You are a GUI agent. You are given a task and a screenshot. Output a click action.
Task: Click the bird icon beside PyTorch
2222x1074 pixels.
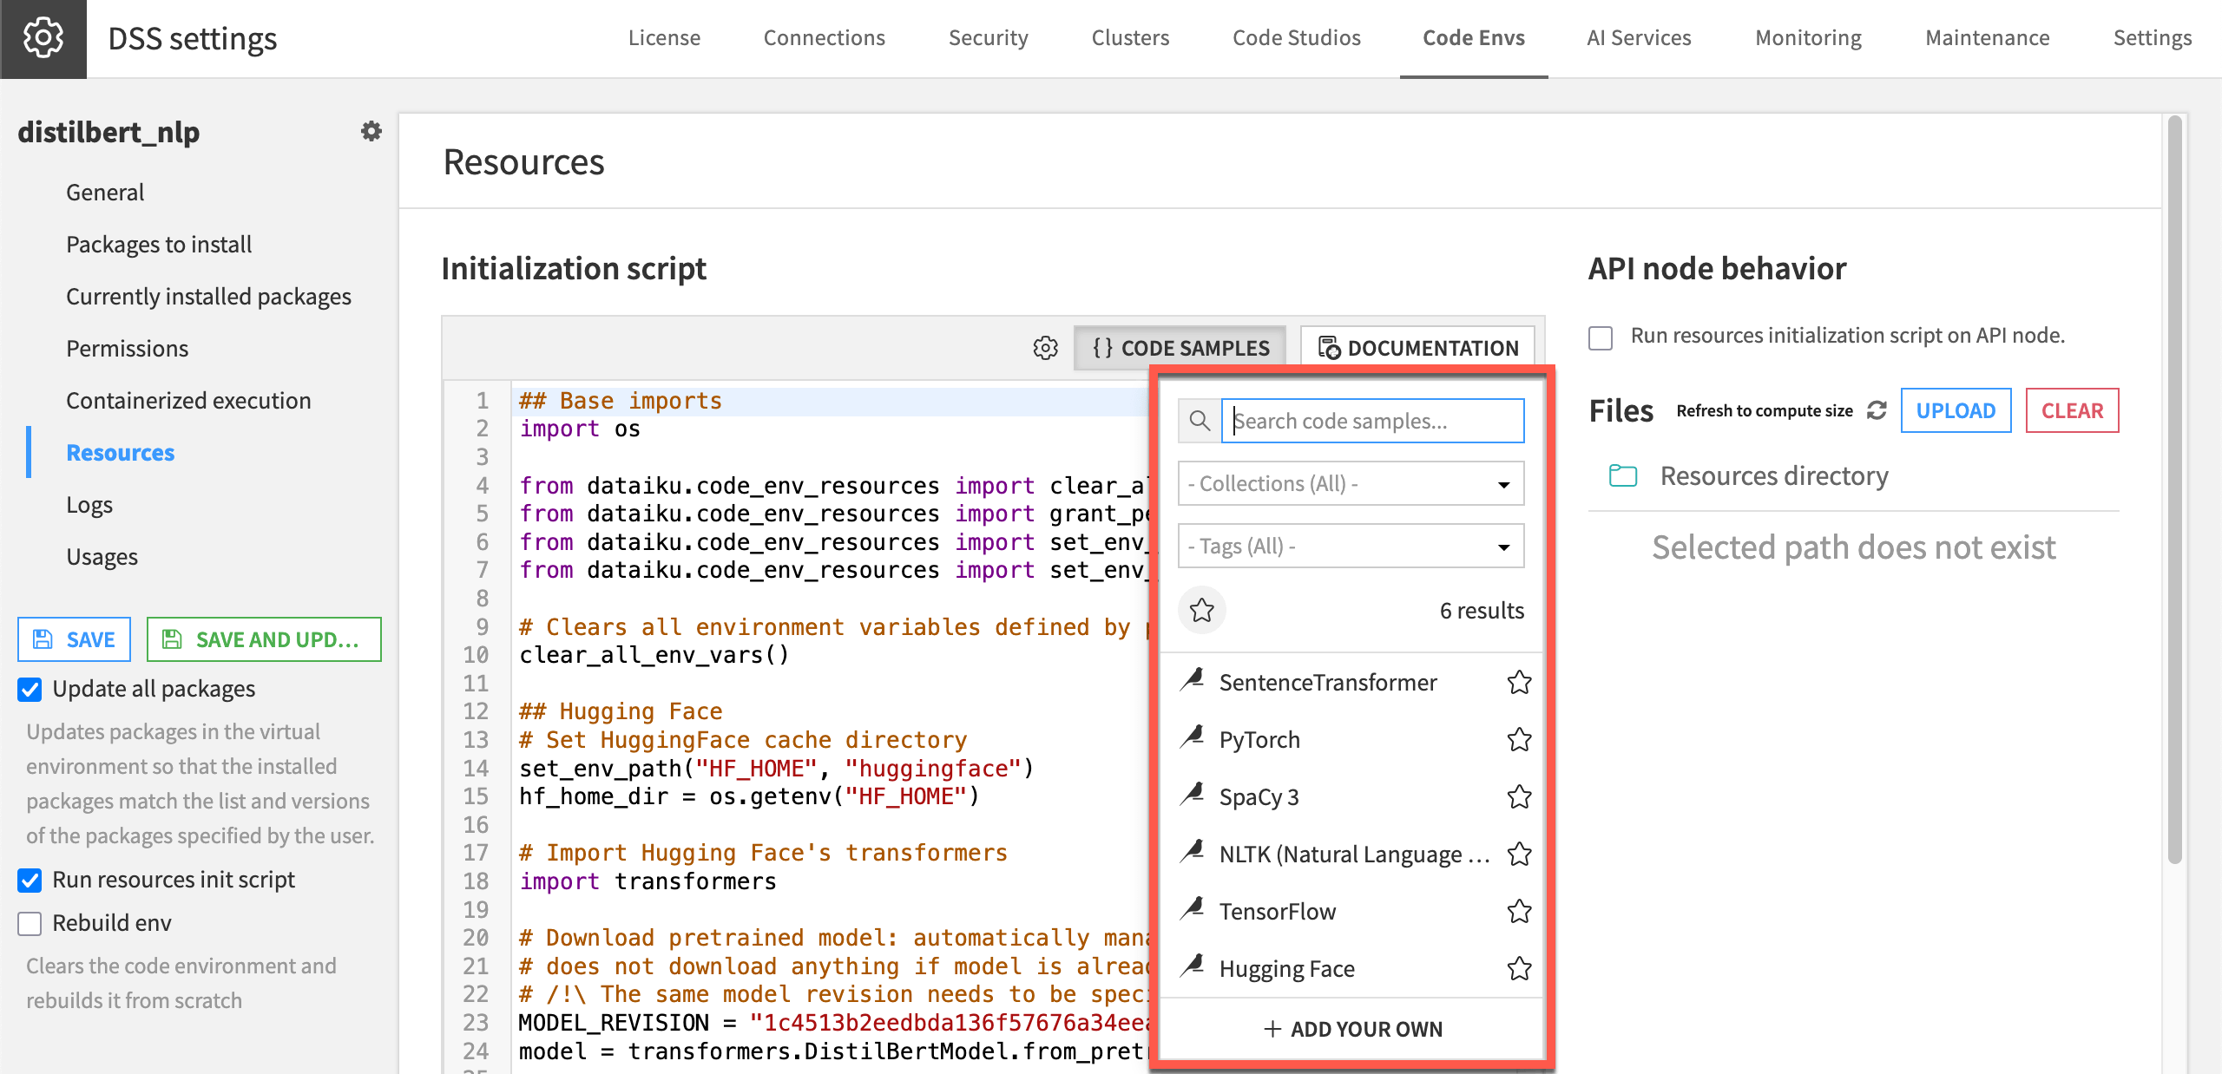pyautogui.click(x=1193, y=737)
